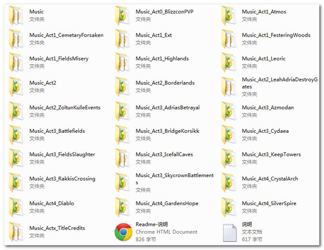The image size is (324, 250).
Task: Click the "Chrome HTML Document" type text
Action: [166, 232]
